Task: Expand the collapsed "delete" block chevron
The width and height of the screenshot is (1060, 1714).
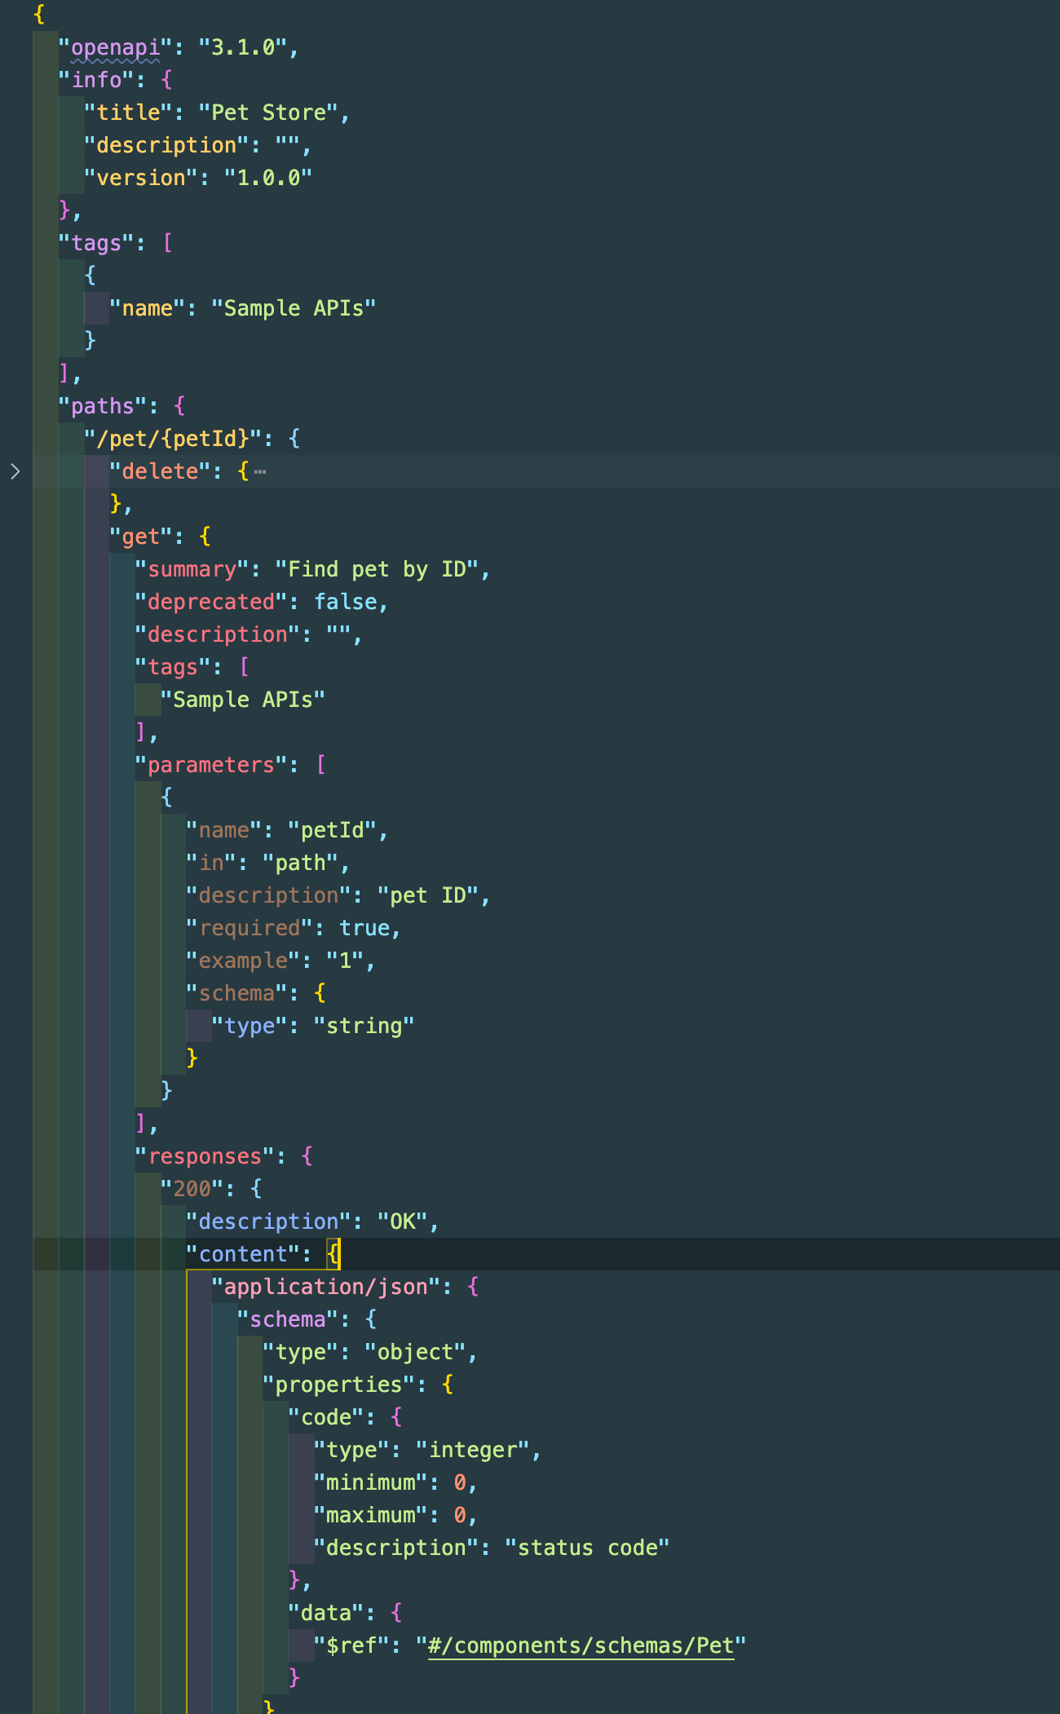Action: [x=15, y=471]
